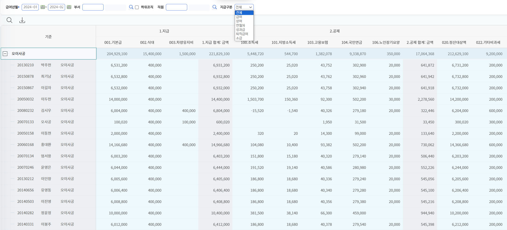Download the grid data
Viewport: 507px width, 230px height.
22,20
